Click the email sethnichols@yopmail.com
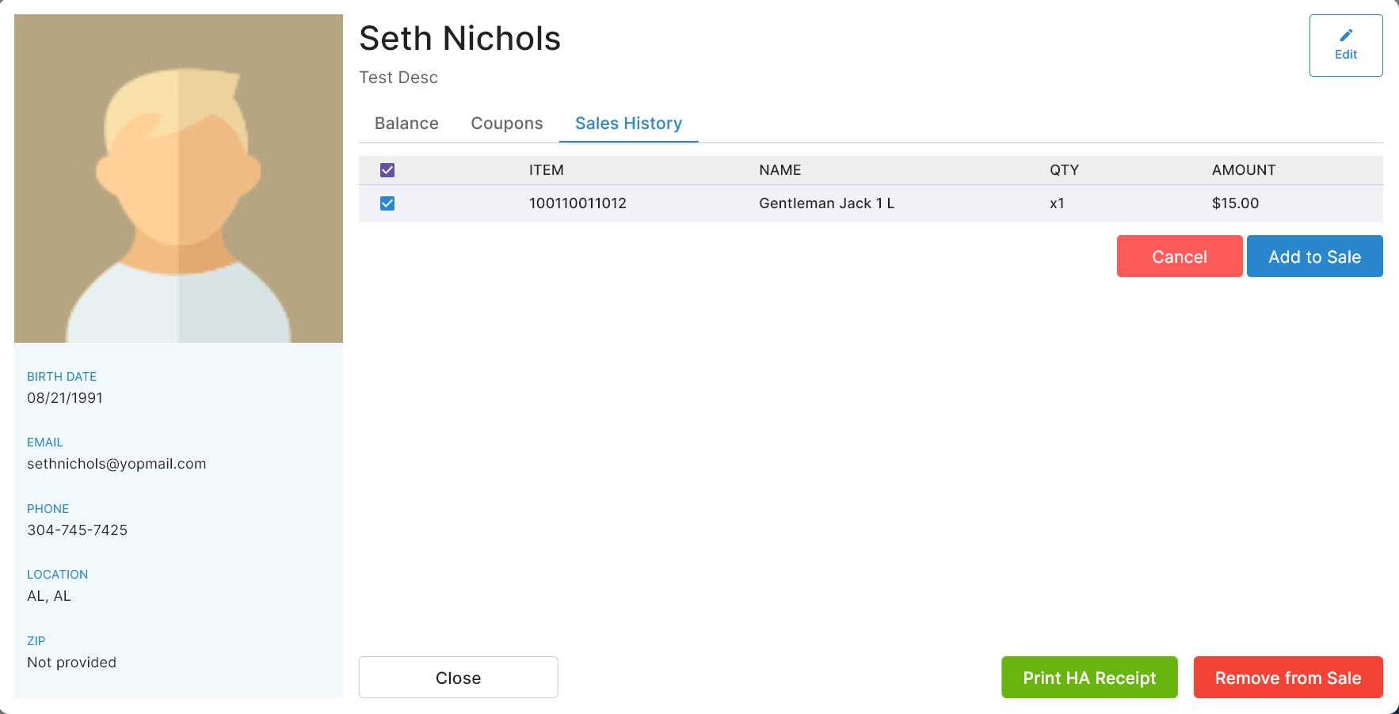Screen dimensions: 1399x714 tap(116, 464)
